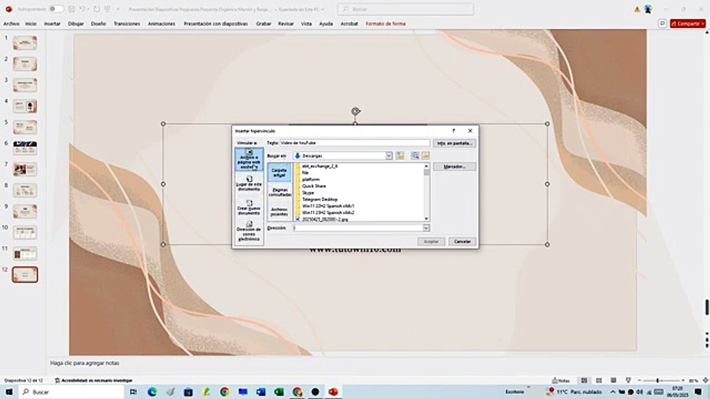Select 'Dirección de correo electrónico' link option
Viewport: 710px width, 399px height.
click(249, 232)
